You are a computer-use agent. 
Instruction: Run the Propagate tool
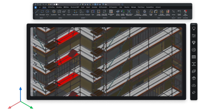click(x=88, y=12)
